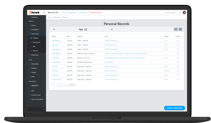
Task: Focus the Search by name field
Action: click(173, 13)
